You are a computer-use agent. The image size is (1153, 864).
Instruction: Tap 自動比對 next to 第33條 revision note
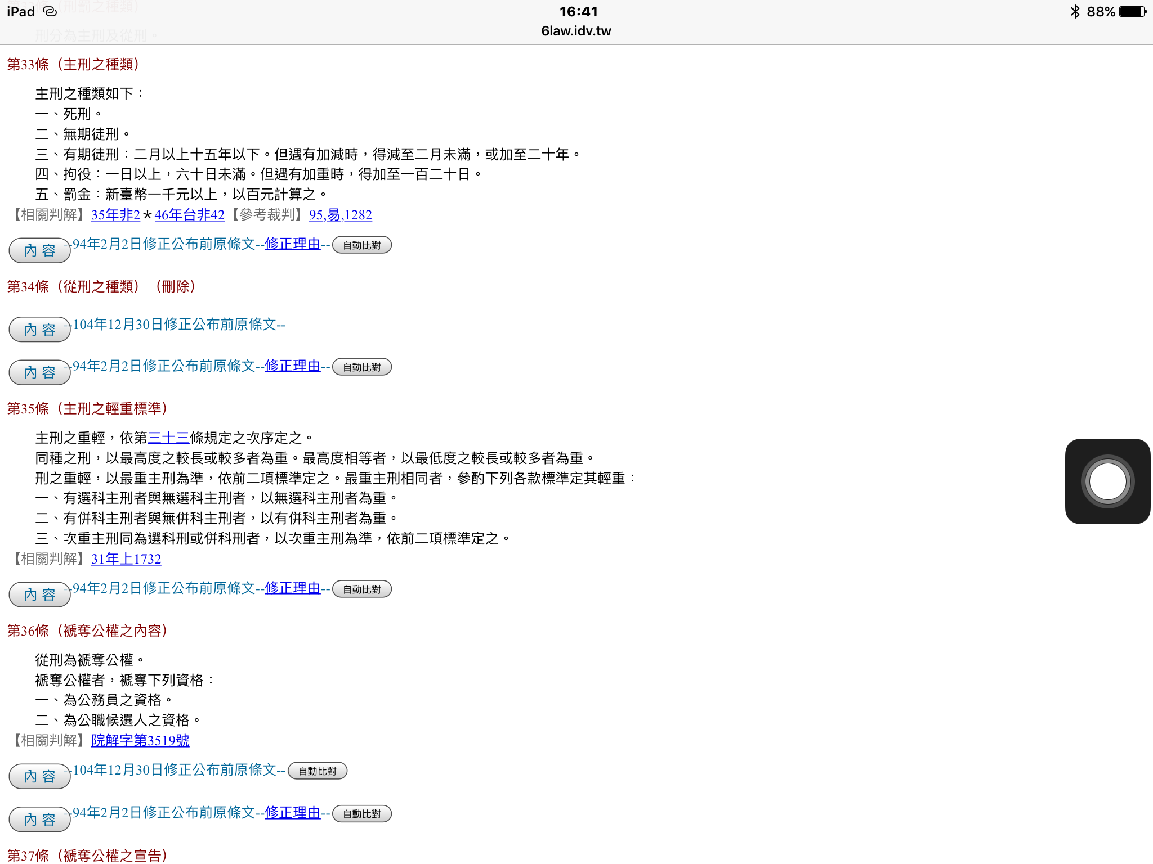pos(361,245)
